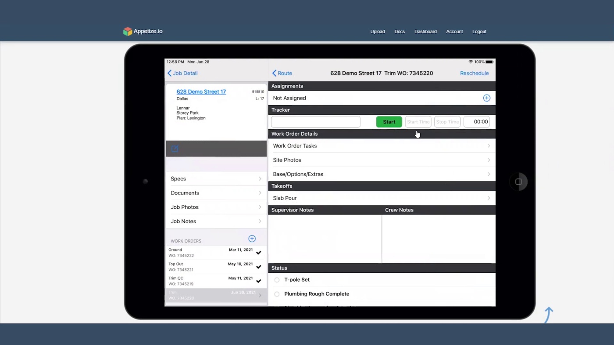Tap the Job Detail back chevron
The width and height of the screenshot is (614, 345).
point(169,73)
